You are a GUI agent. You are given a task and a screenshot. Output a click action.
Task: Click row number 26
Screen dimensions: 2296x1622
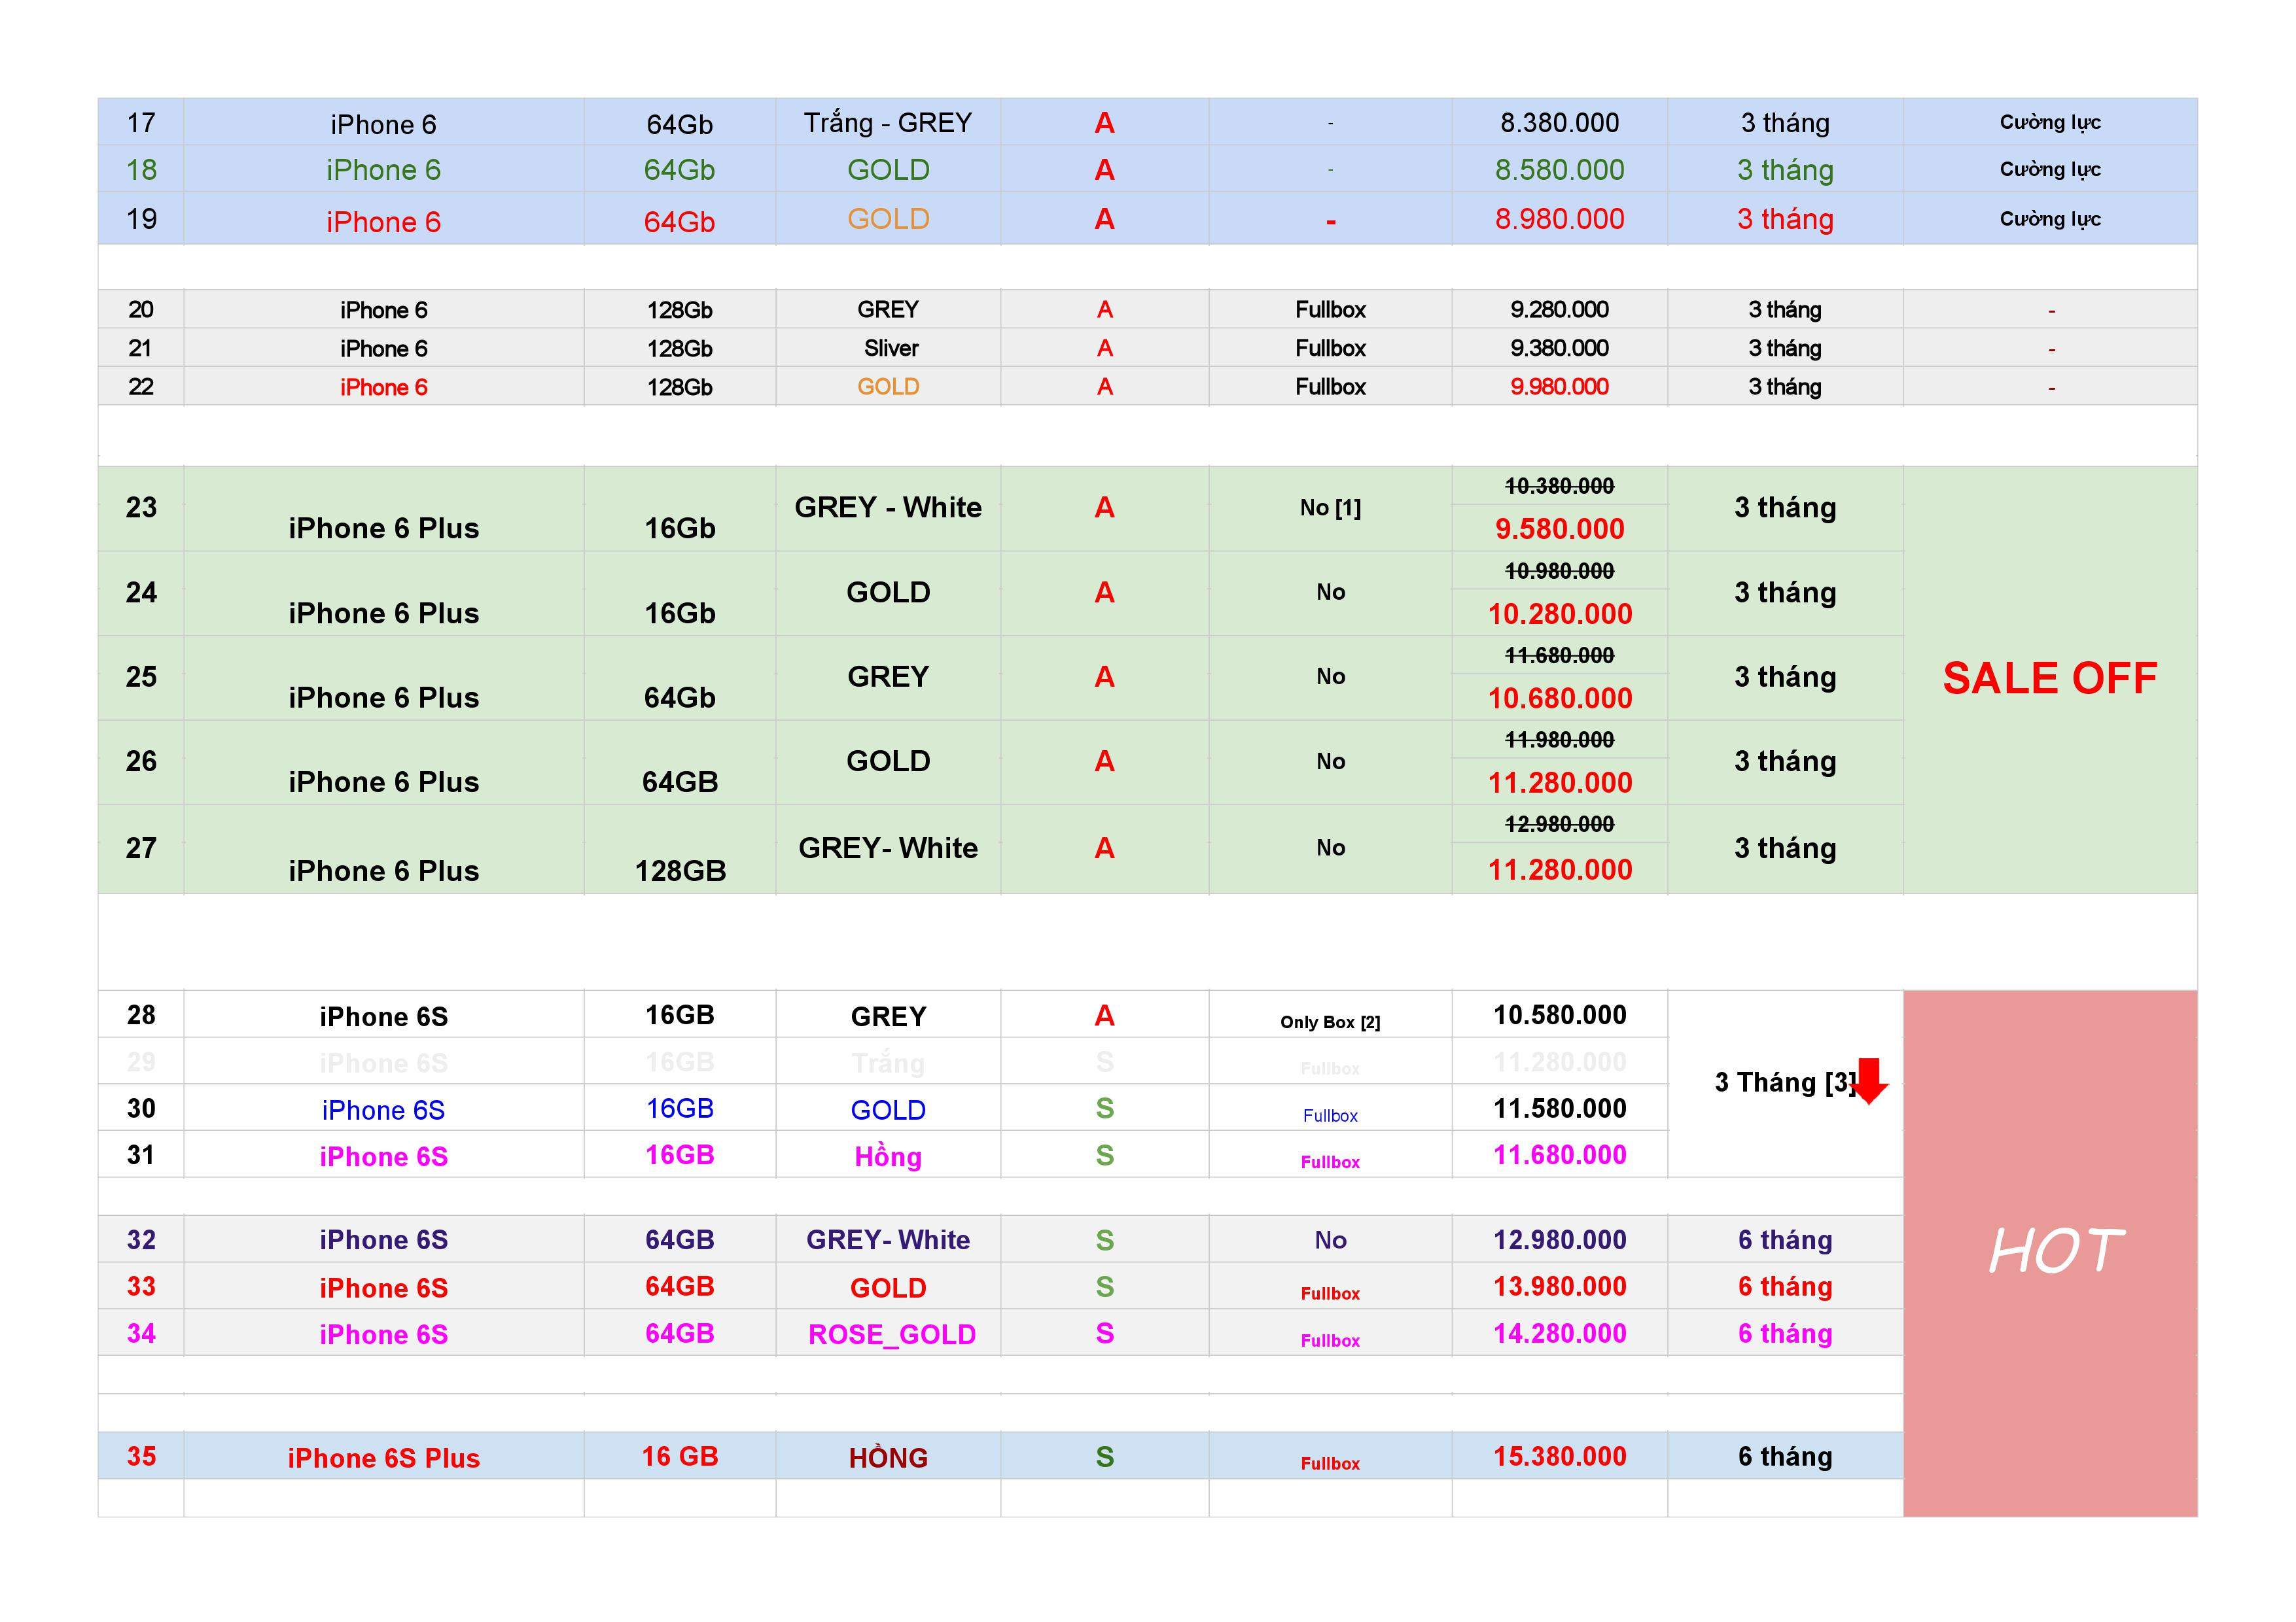(141, 761)
